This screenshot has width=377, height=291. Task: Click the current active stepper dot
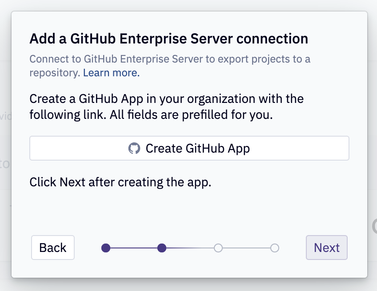click(x=162, y=248)
